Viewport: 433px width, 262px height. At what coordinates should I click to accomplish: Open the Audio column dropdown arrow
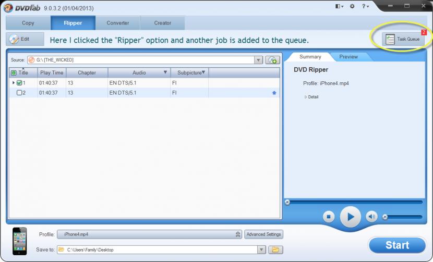point(165,72)
